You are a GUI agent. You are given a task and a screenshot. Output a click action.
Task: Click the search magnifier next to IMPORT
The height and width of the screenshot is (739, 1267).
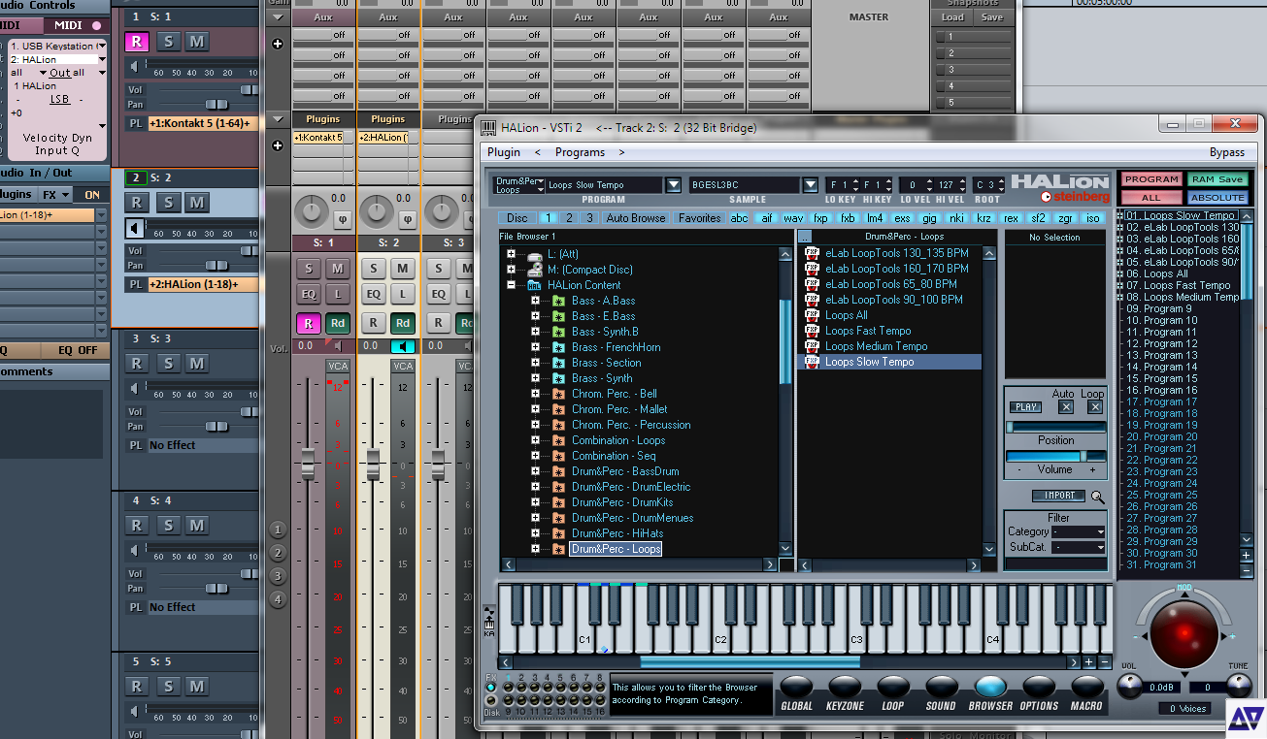[x=1098, y=497]
